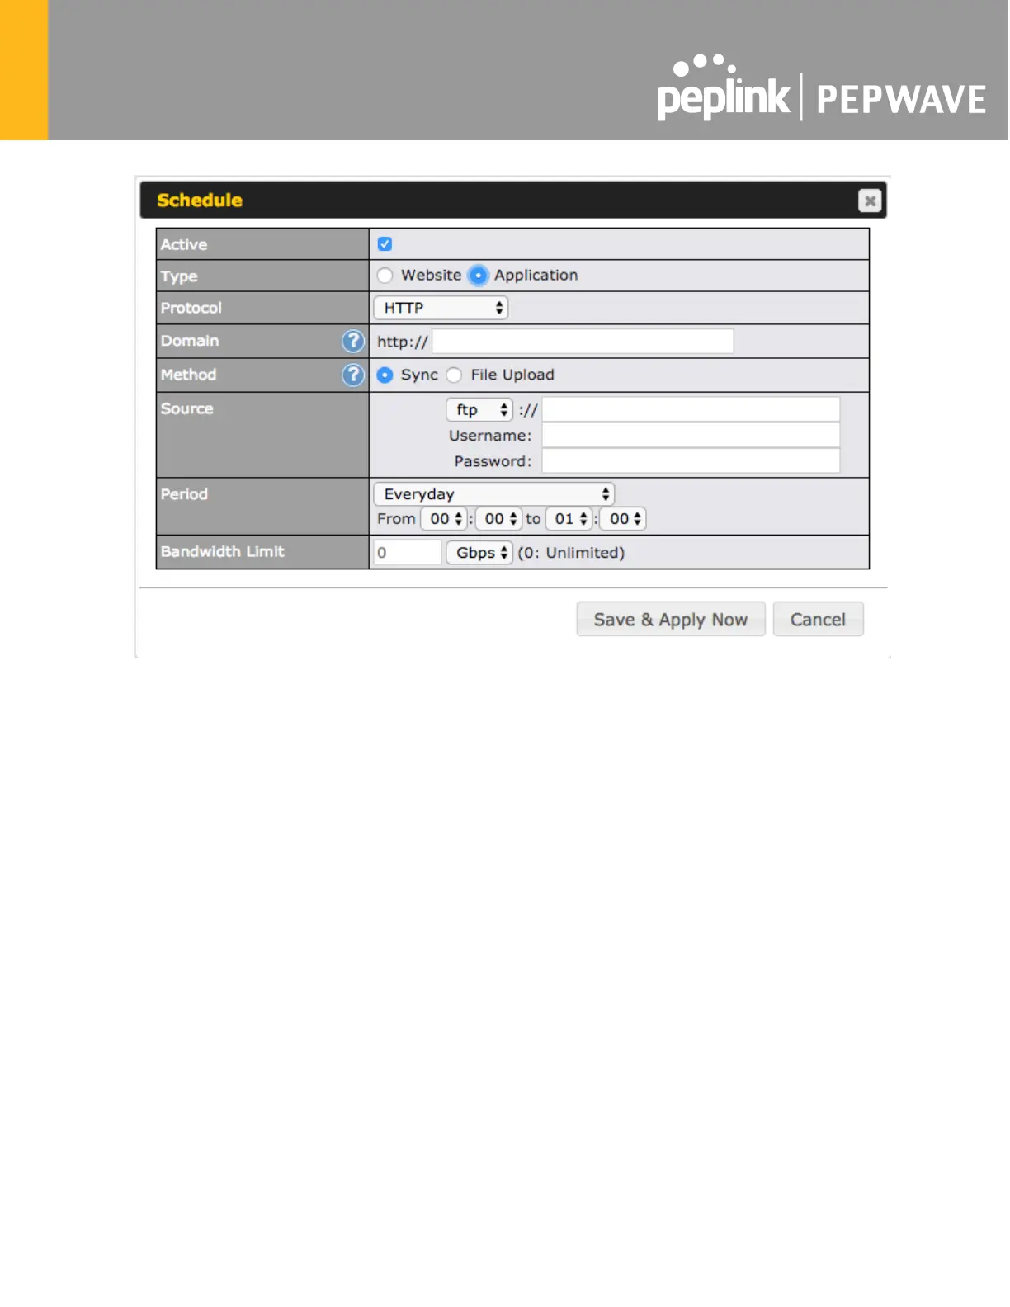Focus the Password input field
This screenshot has height=1307, width=1010.
click(x=691, y=461)
